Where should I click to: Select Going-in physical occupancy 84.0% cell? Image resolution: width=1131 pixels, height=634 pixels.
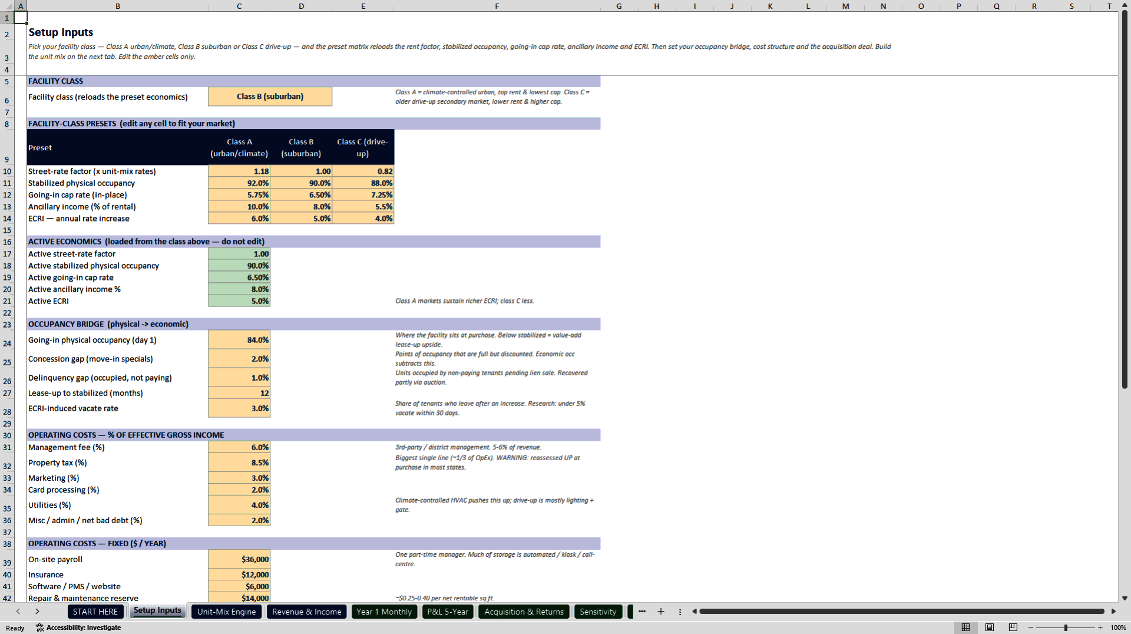(x=239, y=340)
